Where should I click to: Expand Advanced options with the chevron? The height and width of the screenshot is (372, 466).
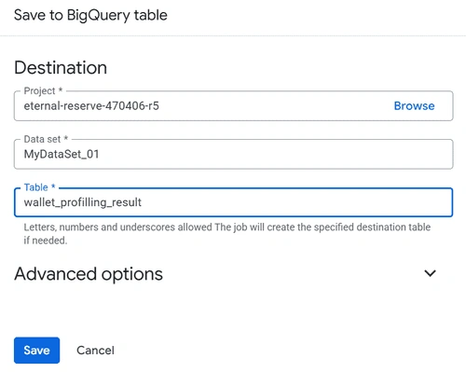(431, 273)
